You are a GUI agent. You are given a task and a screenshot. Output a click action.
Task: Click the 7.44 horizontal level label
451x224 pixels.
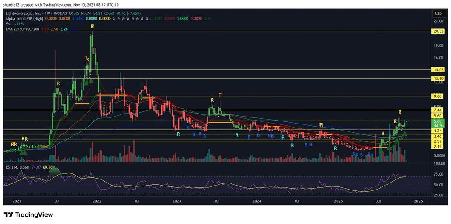[x=438, y=110]
